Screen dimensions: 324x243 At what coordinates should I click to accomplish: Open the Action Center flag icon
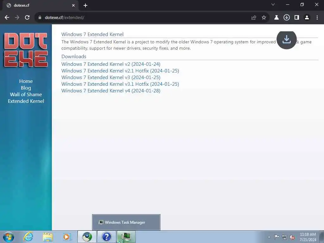(x=277, y=237)
